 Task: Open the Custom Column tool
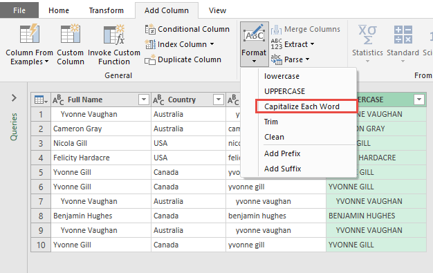[x=71, y=44]
